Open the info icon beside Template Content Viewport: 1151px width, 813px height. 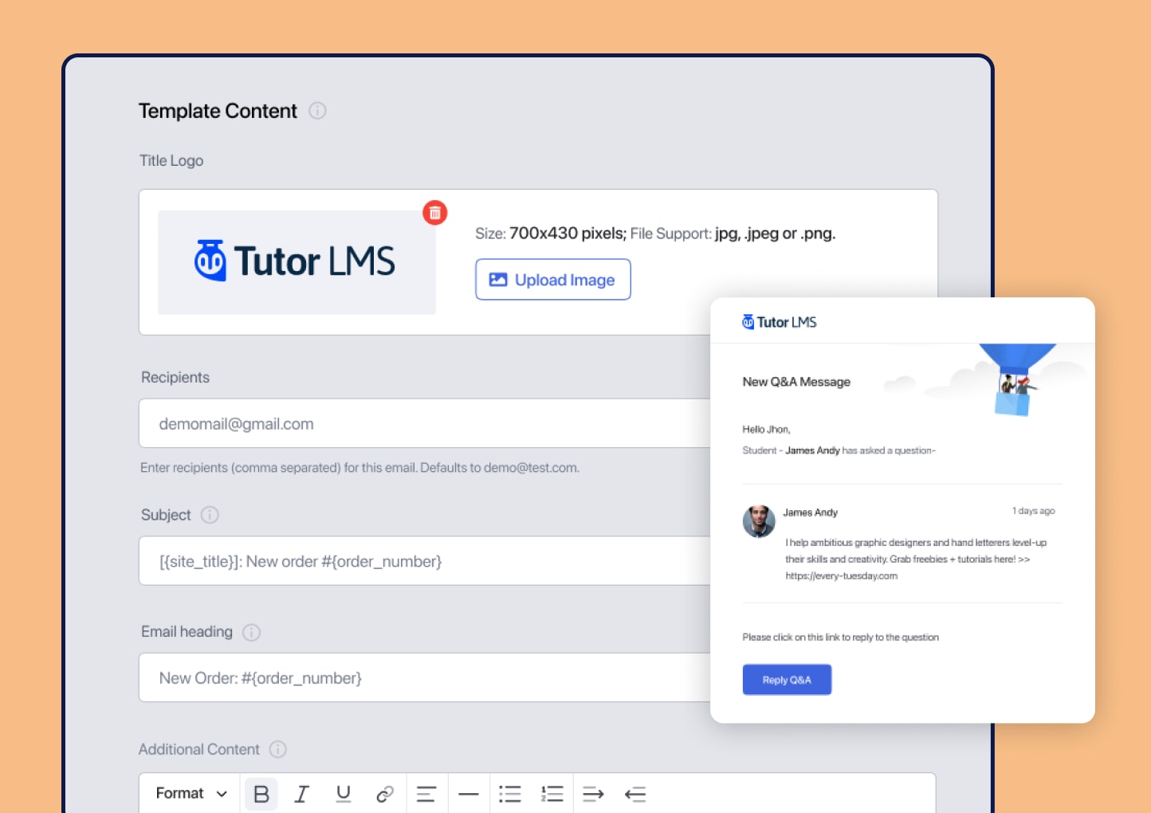click(x=317, y=111)
